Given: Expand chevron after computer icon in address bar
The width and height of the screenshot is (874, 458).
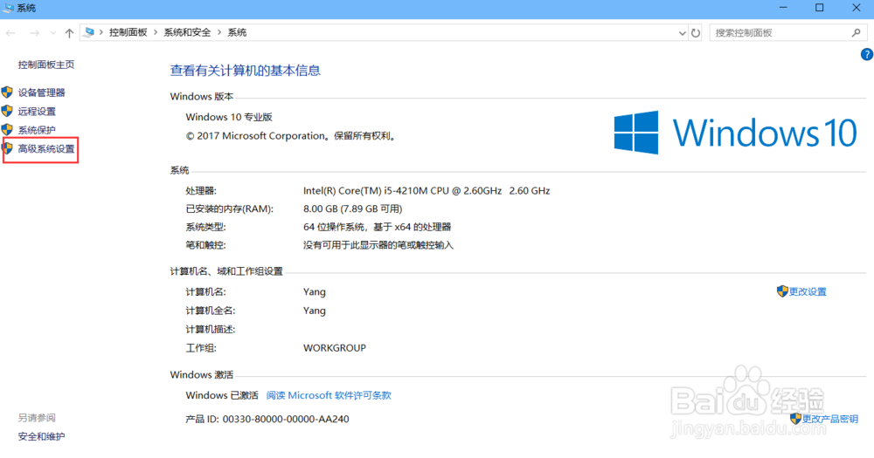Looking at the screenshot, I should coord(101,33).
